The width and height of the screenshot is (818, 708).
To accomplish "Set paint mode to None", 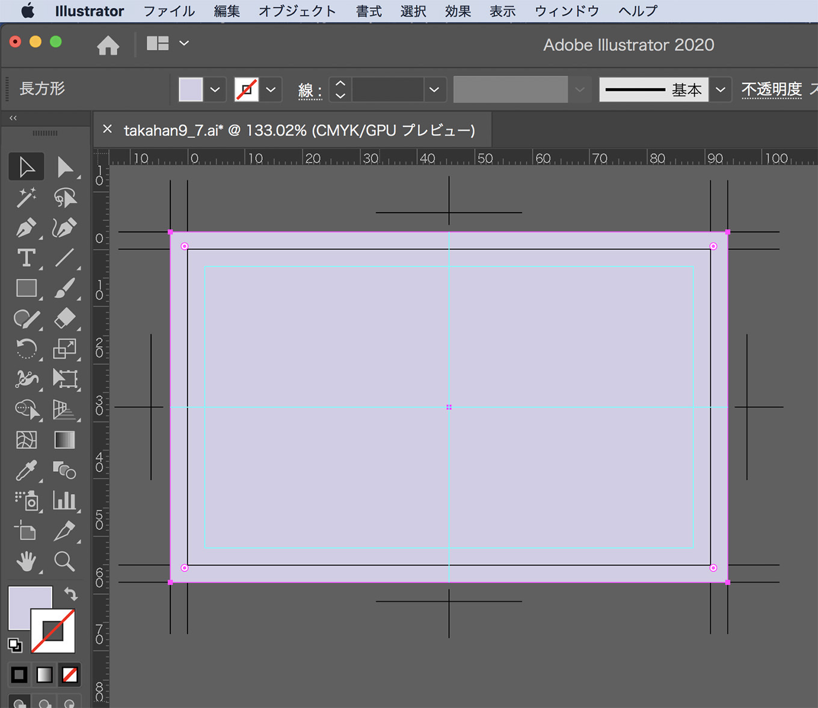I will click(70, 674).
